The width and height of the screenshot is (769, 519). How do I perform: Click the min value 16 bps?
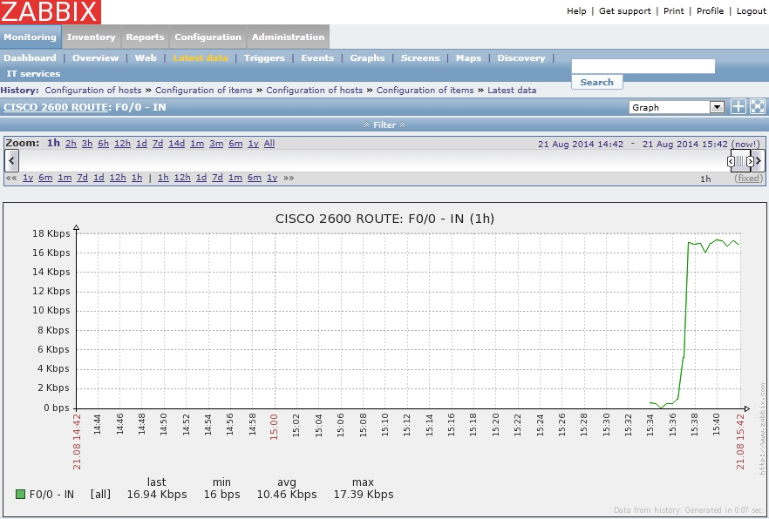(x=222, y=495)
